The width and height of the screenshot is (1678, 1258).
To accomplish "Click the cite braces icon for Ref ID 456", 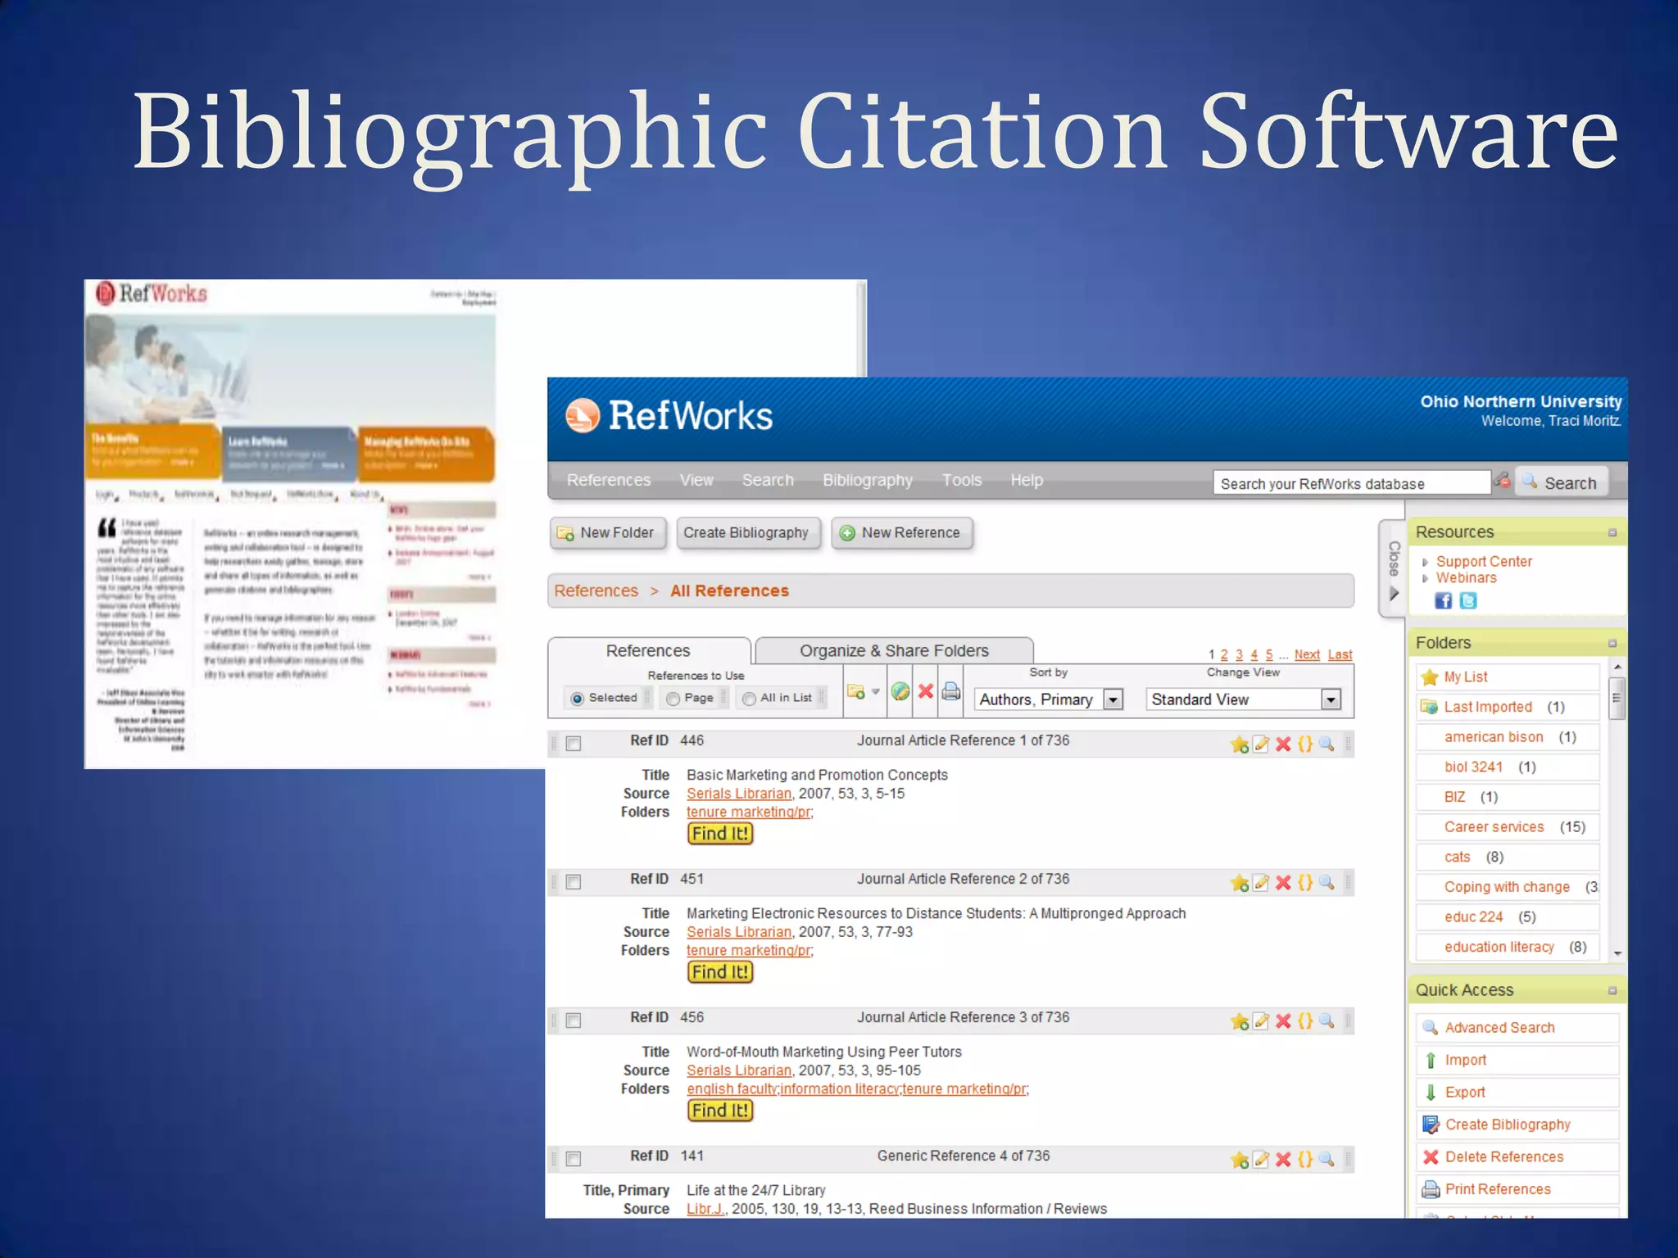I will (1305, 1021).
